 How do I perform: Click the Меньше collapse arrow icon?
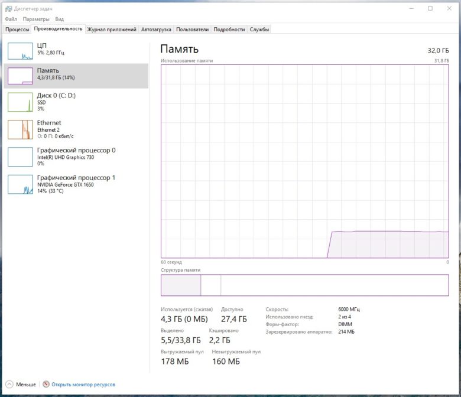click(9, 385)
